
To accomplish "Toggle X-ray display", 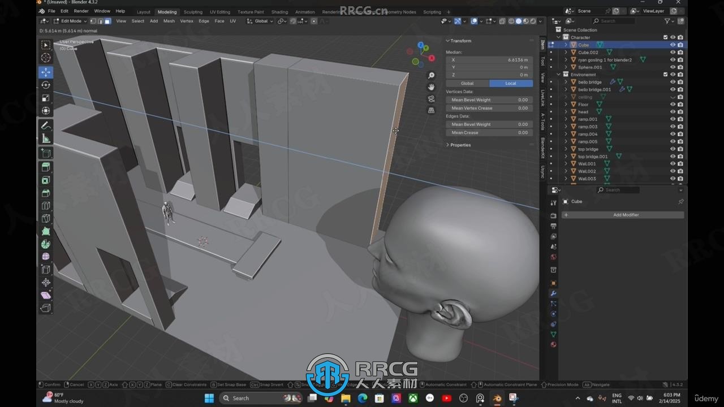I will tap(503, 21).
